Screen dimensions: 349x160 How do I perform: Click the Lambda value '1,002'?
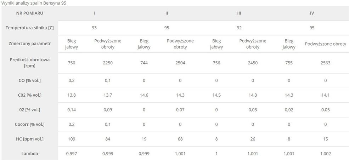click(325, 154)
